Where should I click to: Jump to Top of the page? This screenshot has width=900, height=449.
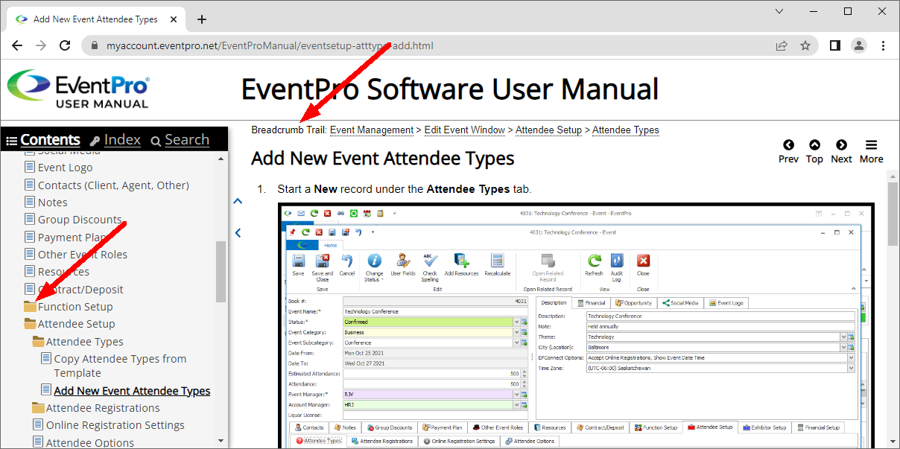click(815, 151)
